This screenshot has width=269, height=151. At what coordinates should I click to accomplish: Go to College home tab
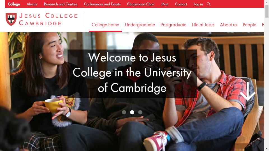tap(105, 25)
